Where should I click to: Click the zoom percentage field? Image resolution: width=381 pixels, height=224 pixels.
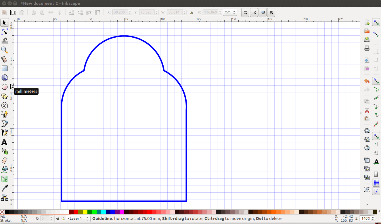pos(365,219)
